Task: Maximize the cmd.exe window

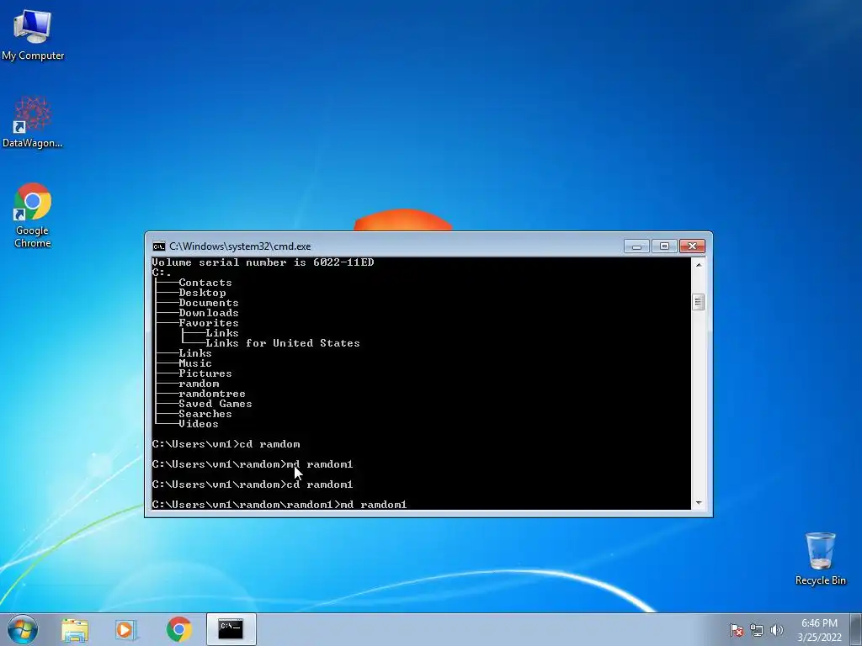Action: point(664,246)
